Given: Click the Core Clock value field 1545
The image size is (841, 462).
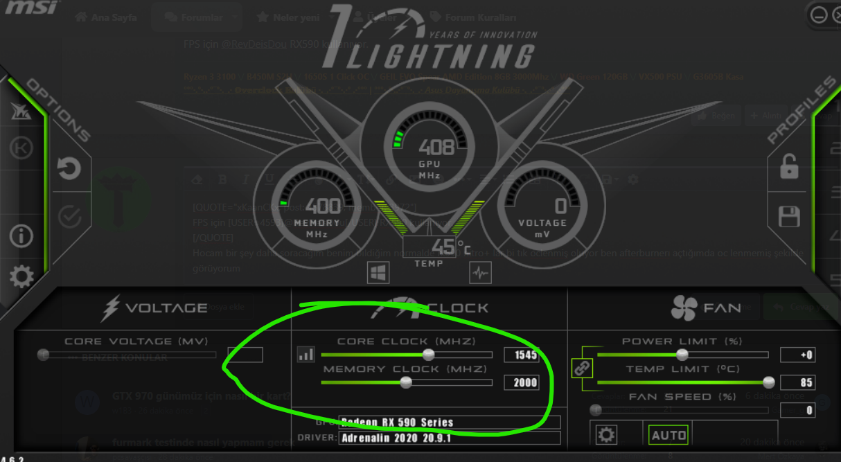Looking at the screenshot, I should pos(521,355).
